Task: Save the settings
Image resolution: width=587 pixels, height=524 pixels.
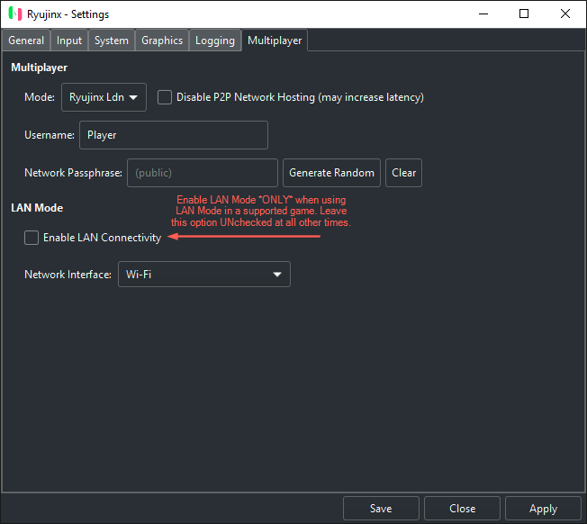Action: click(x=381, y=509)
